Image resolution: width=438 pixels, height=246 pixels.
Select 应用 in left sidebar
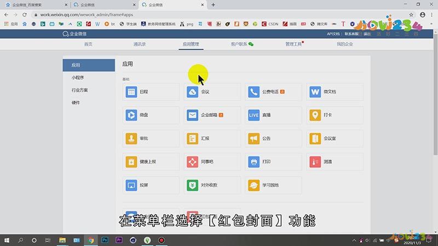tap(89, 65)
